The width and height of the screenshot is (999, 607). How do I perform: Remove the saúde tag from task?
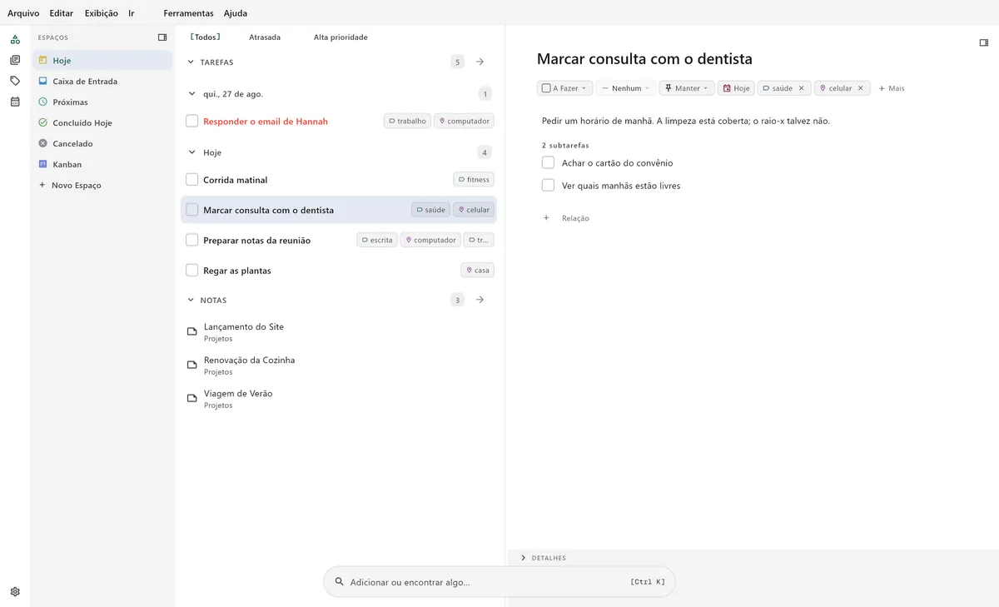coord(802,88)
